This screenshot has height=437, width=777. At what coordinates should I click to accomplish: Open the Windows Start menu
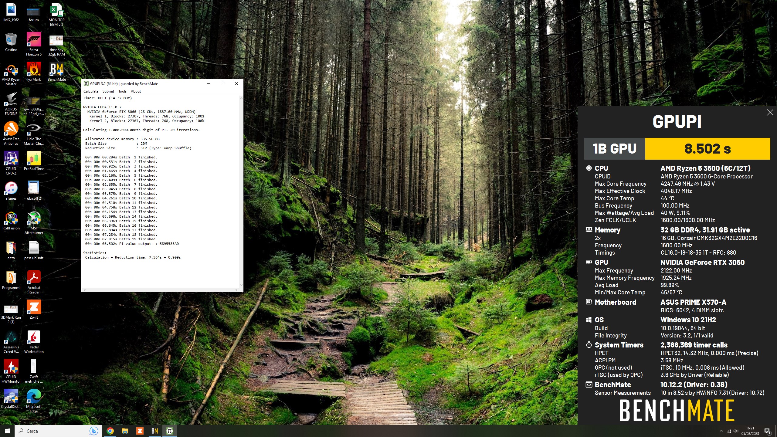(7, 431)
